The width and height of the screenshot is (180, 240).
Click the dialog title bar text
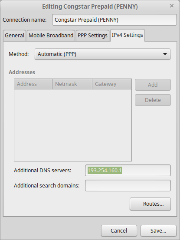point(90,7)
